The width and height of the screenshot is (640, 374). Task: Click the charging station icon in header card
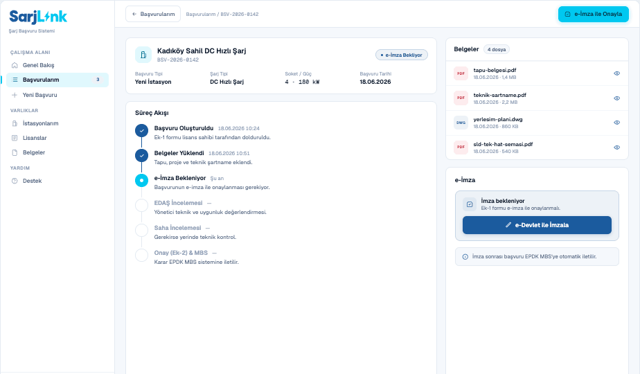click(143, 55)
